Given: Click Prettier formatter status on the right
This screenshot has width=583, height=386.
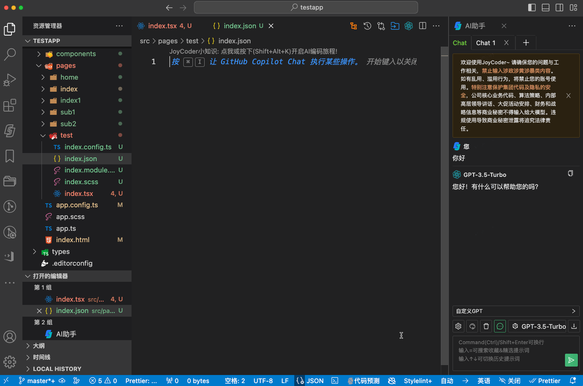Looking at the screenshot, I should tap(545, 381).
